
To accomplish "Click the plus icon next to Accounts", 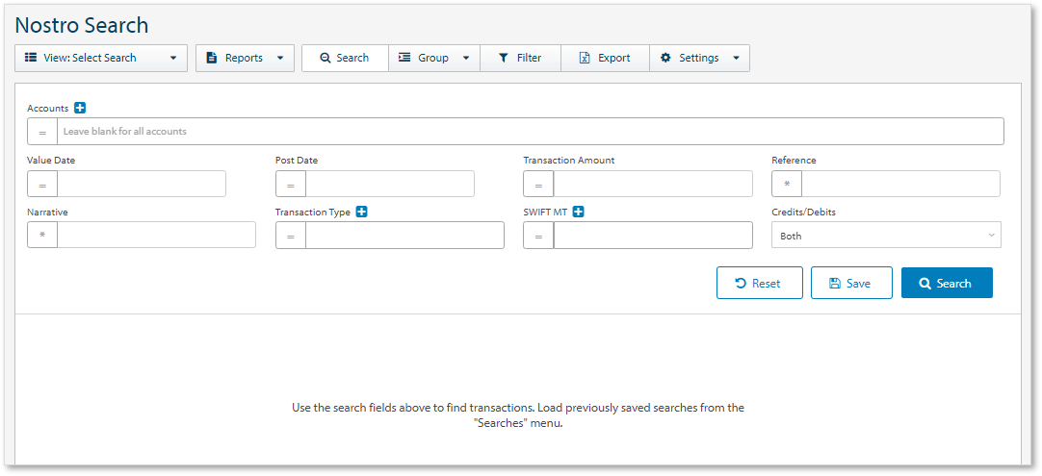I will [x=80, y=109].
